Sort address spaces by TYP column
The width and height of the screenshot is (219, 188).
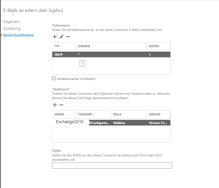coord(64,46)
